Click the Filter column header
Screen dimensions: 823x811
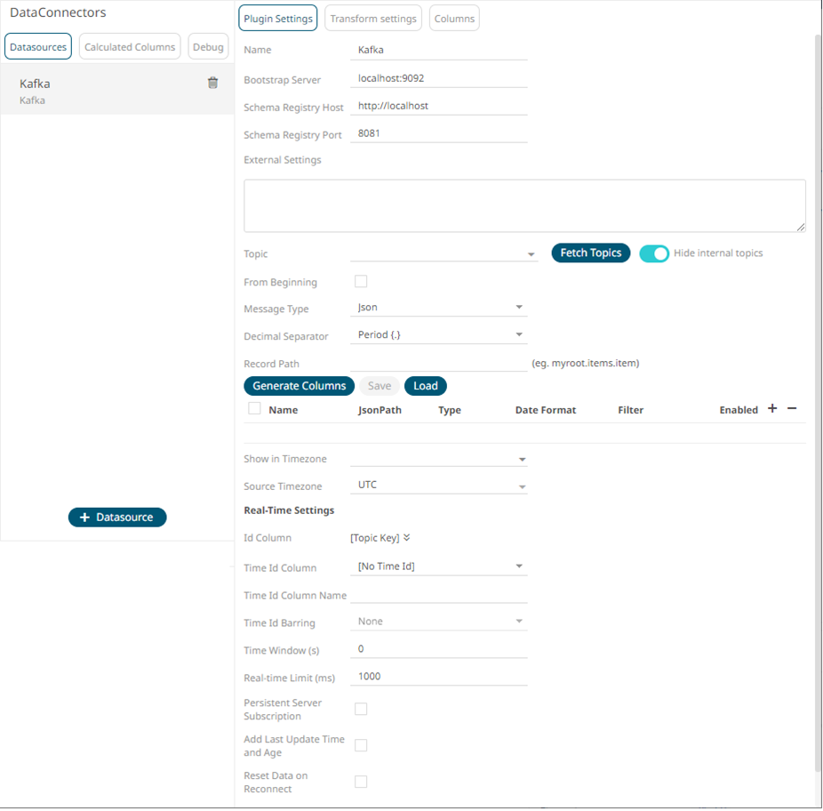click(630, 410)
